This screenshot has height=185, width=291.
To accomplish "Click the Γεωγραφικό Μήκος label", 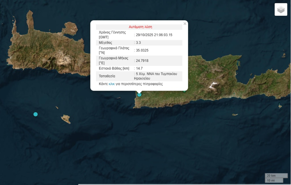I will point(113,60).
